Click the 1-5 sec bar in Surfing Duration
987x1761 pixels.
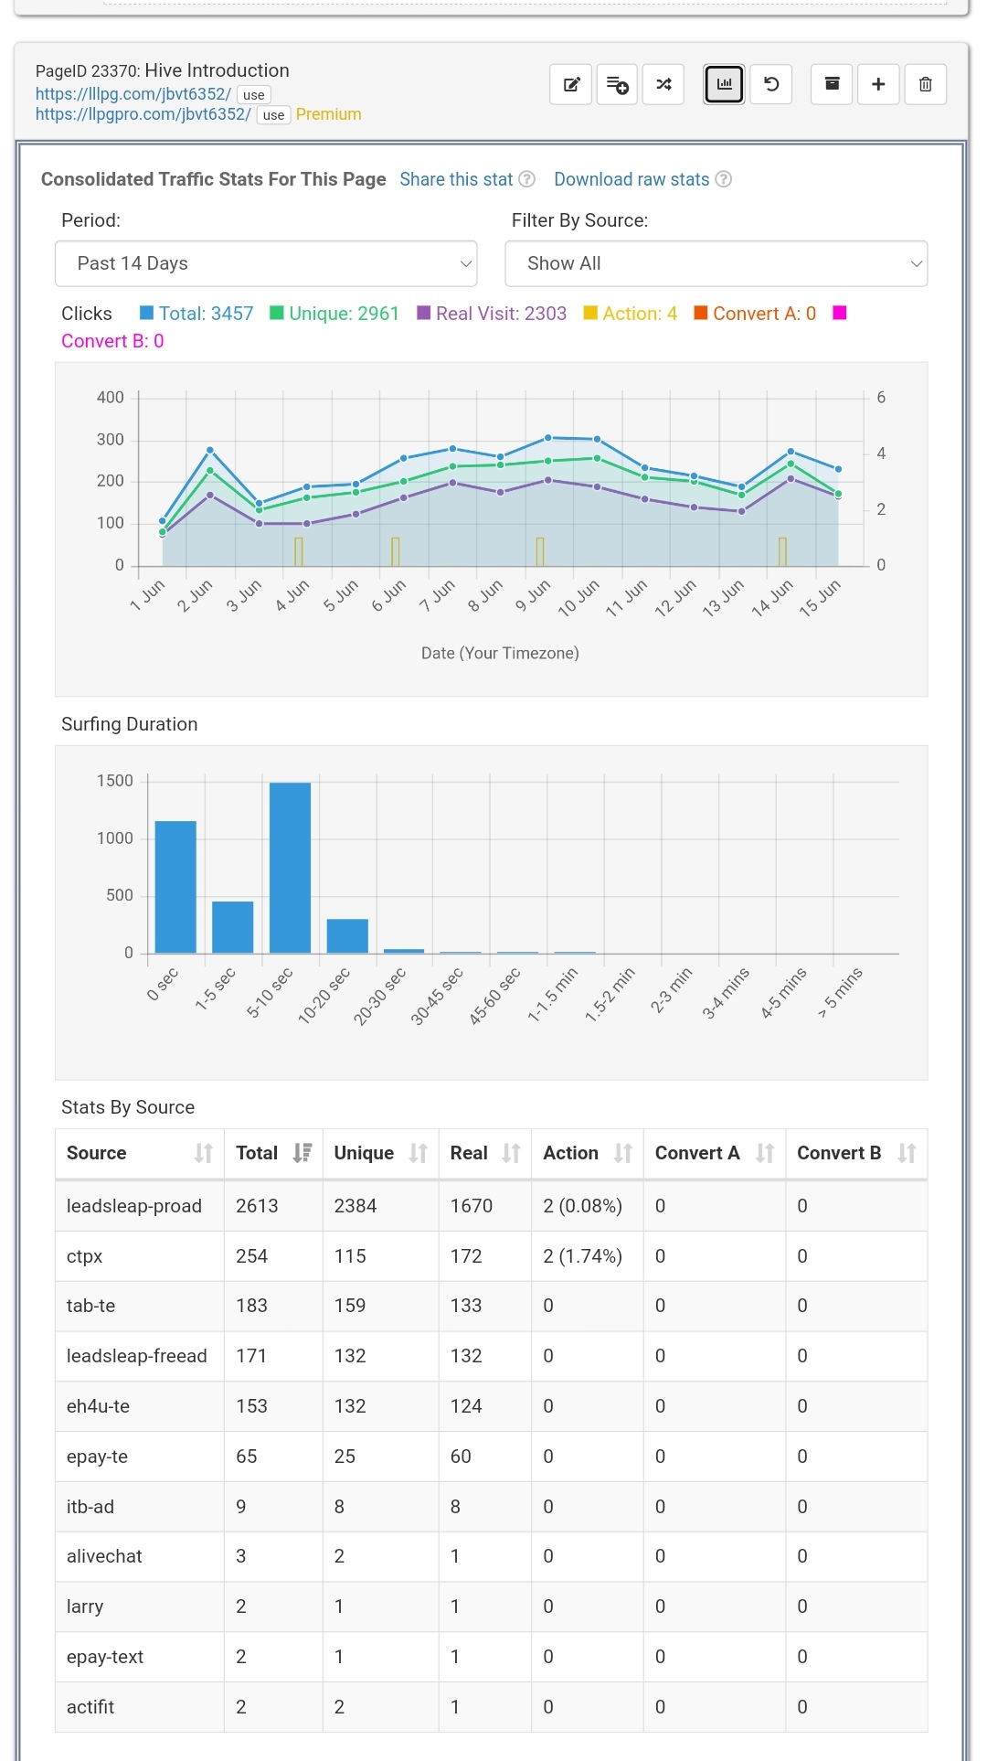coord(233,927)
